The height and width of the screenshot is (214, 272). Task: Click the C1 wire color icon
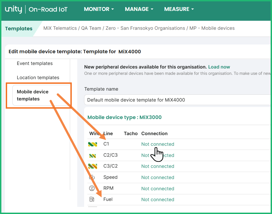coord(92,144)
